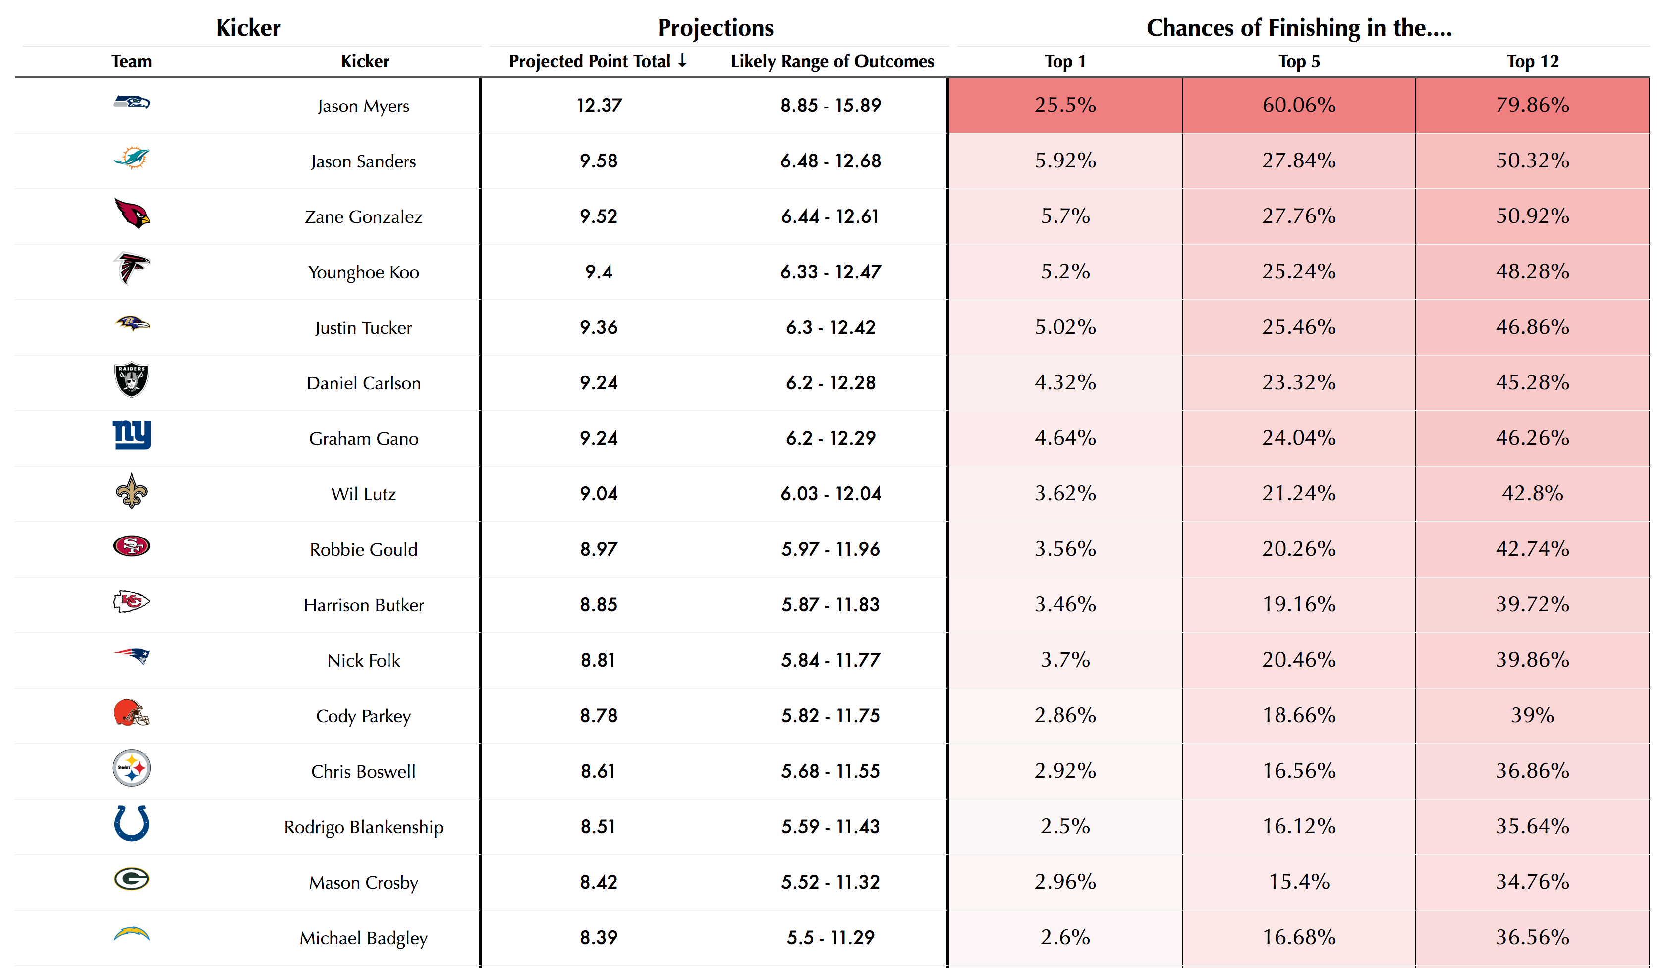Click Jason Myers' 25.5% Top 1 cell
Screen dimensions: 1665x968
point(1064,105)
